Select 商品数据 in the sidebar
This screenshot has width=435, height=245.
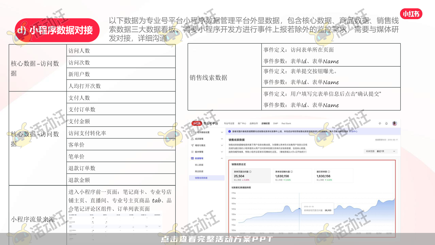click(199, 171)
